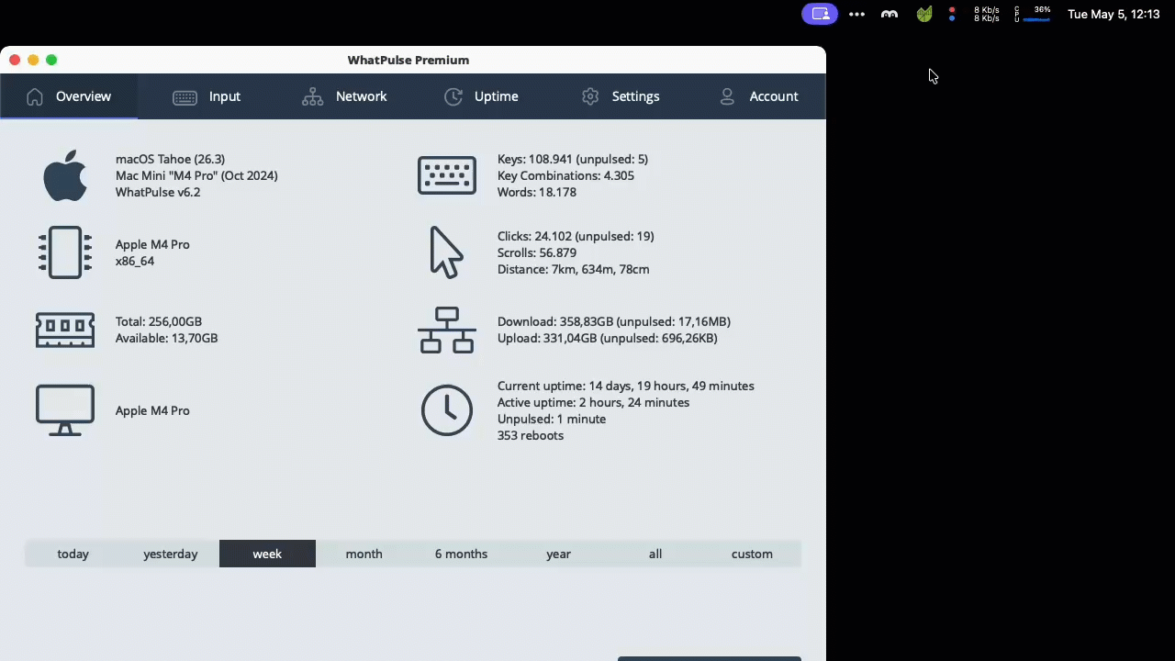Click the mask-shaped menu bar icon
1175x661 pixels.
coord(890,14)
